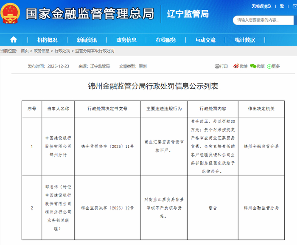Click the 辽宁监管局 title
The image size is (297, 245).
coord(188,14)
